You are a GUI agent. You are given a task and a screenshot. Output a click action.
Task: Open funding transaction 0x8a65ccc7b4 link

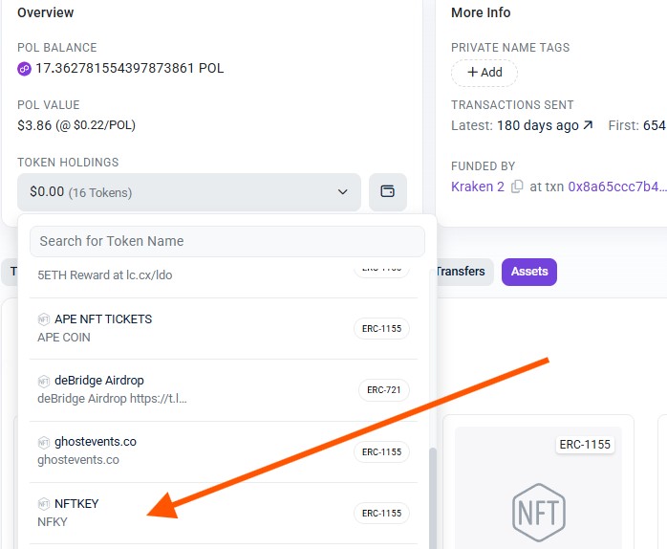617,187
